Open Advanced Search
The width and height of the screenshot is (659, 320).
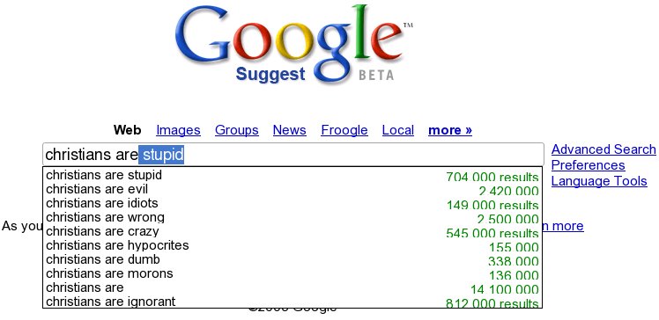[x=603, y=149]
